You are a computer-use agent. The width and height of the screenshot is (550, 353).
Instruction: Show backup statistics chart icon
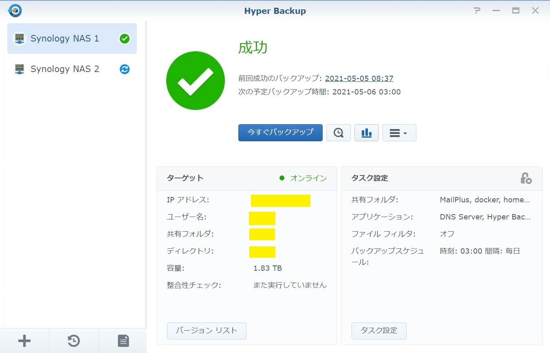[x=367, y=133]
